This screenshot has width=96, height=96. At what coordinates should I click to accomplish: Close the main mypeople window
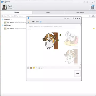(x=94, y=2)
